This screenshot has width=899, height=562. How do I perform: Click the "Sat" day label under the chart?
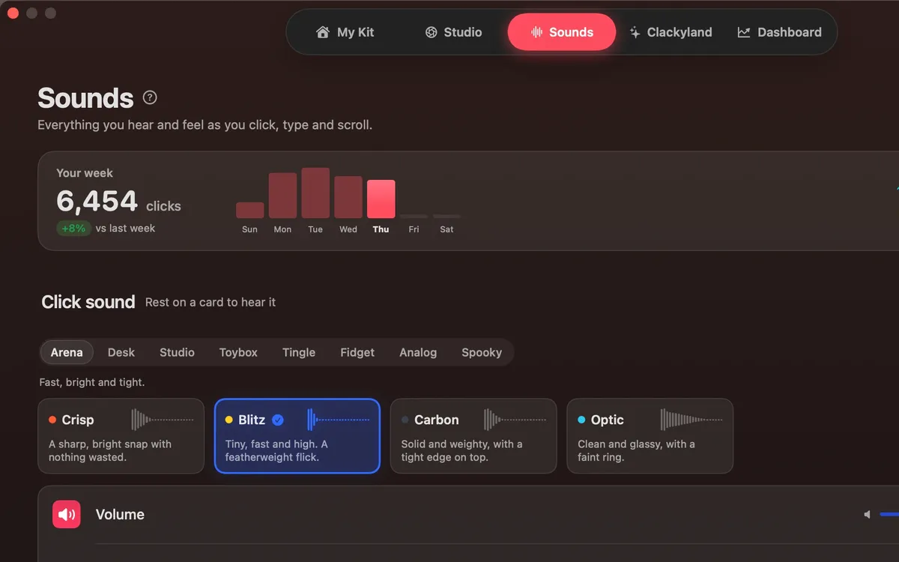coord(447,229)
